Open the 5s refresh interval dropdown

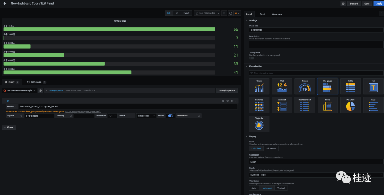pos(237,13)
